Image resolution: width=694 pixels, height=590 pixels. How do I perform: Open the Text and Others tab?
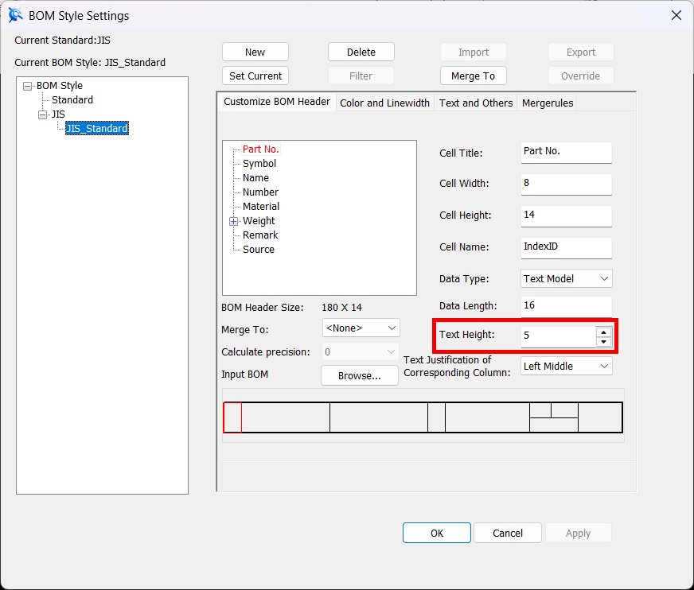pyautogui.click(x=476, y=103)
